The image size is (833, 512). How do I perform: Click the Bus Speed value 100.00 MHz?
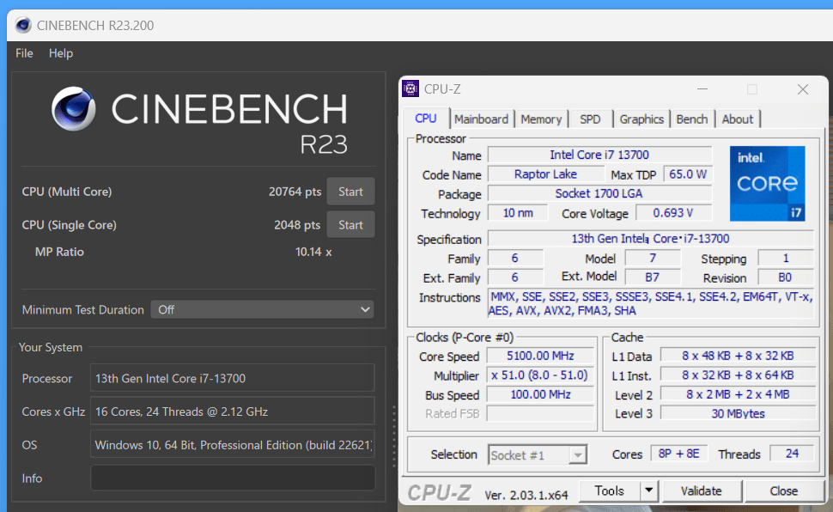(x=540, y=394)
